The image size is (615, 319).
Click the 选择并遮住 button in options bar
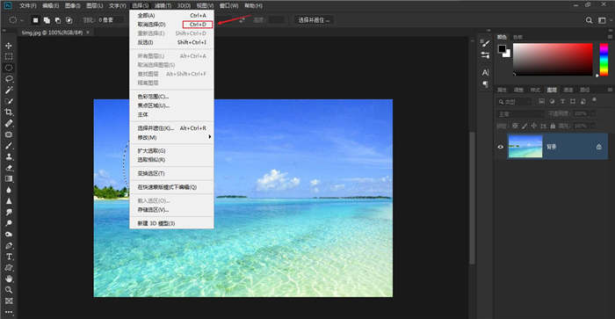coord(315,20)
